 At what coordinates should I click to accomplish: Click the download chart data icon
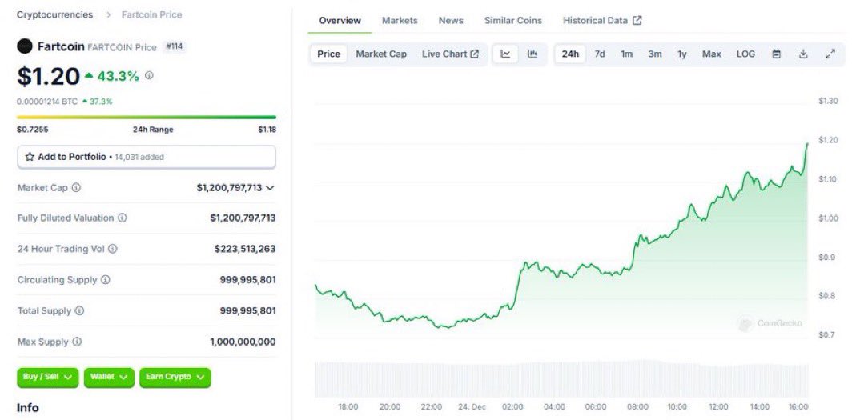pyautogui.click(x=803, y=54)
